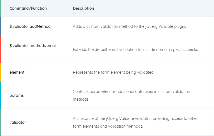Click the 'jQuery Validate plugin' text
Image resolution: width=214 pixels, height=136 pixels.
click(x=166, y=26)
